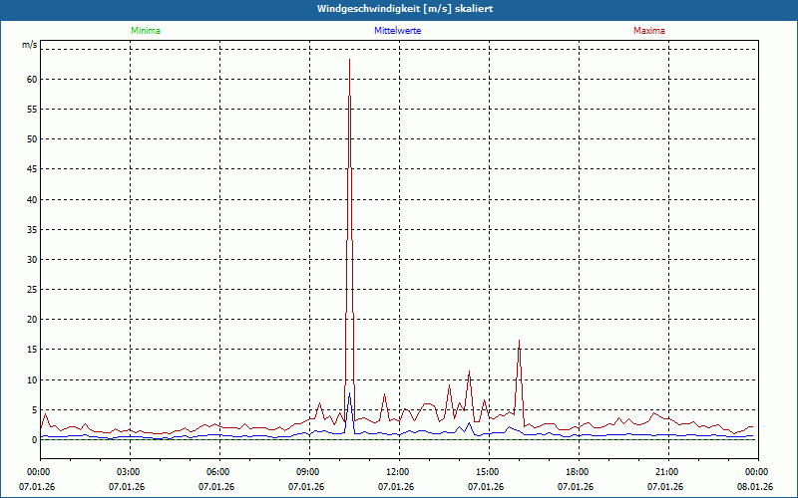Click the chart title Windgeschwindigkeit [m/s] skaliert
The height and width of the screenshot is (498, 798).
point(405,9)
